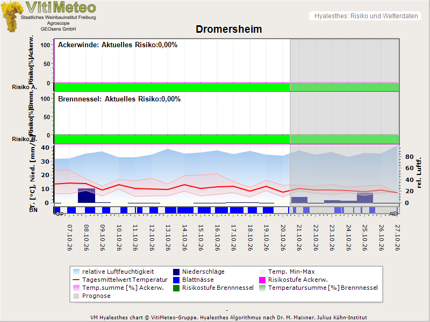
Task: Click the Dromersheim chart title
Action: [229, 29]
